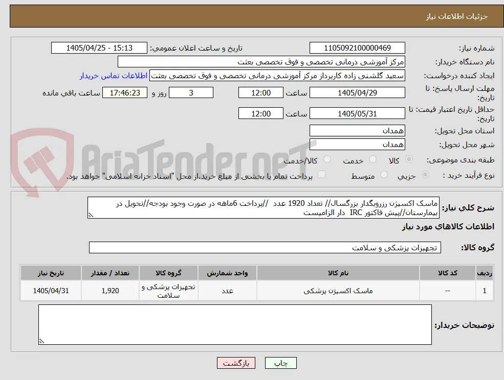
Task: Click the delivery city field همدان
Action: 357,145
